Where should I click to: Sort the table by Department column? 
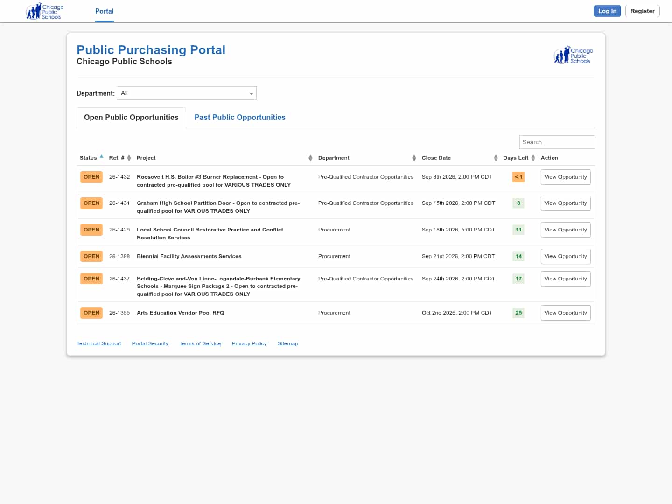(367, 158)
